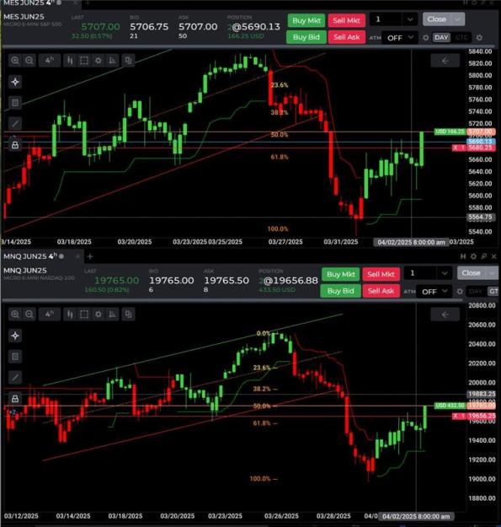The image size is (501, 527).
Task: Add new tab with plus button
Action: [x=90, y=256]
